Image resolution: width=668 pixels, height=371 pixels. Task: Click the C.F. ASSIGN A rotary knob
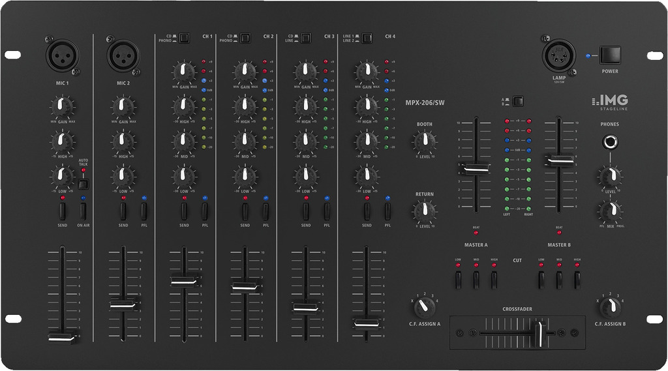click(425, 305)
